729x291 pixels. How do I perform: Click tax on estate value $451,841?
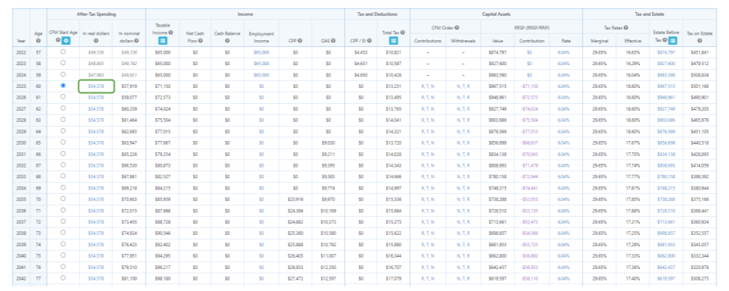(699, 52)
